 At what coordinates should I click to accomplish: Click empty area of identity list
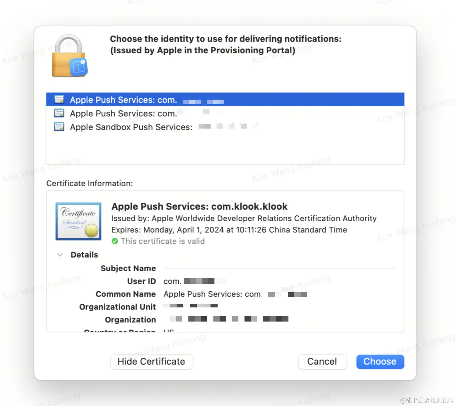point(225,149)
